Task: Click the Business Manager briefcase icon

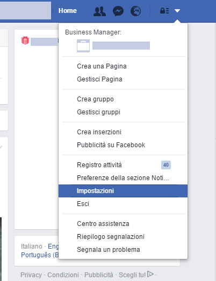Action: pyautogui.click(x=83, y=46)
